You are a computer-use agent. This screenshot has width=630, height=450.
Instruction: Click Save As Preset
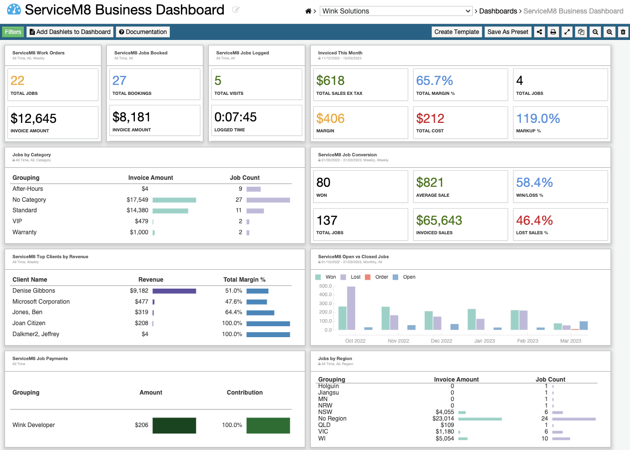(508, 31)
